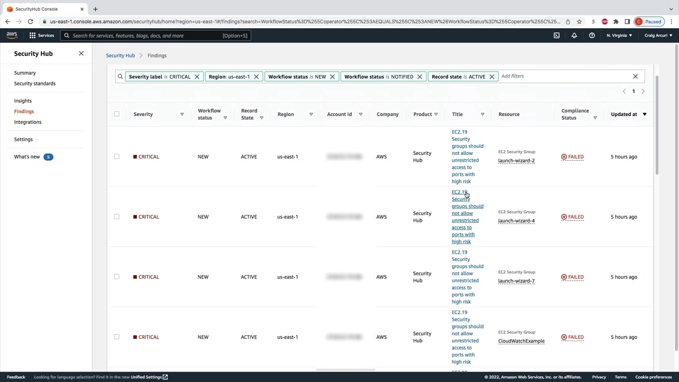Check the launch-wizard-2 finding row

tap(117, 157)
